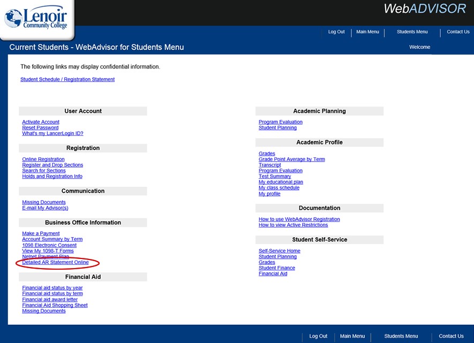
Task: Go to Self-Service Home
Action: [279, 251]
